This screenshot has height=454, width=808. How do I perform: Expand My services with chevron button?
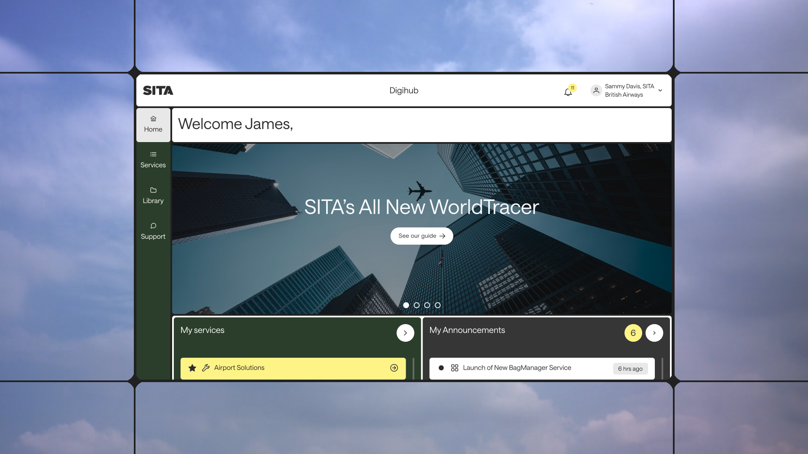(405, 333)
